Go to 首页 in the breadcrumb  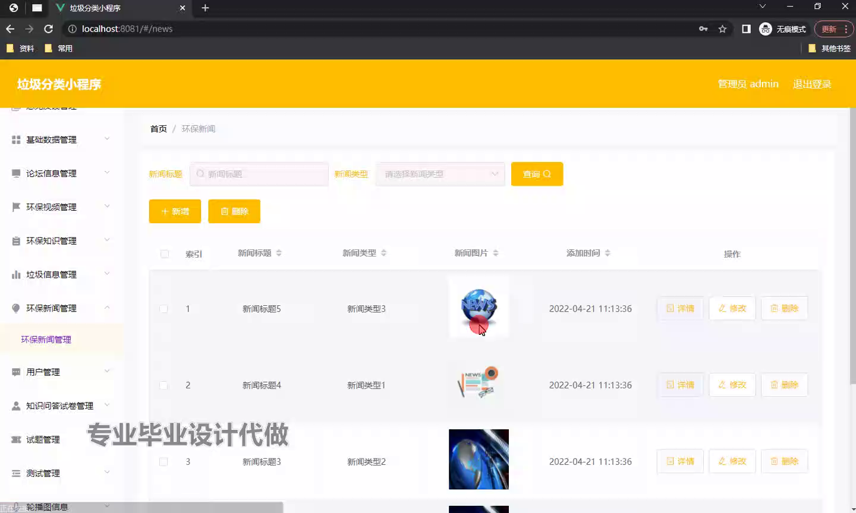coord(159,129)
